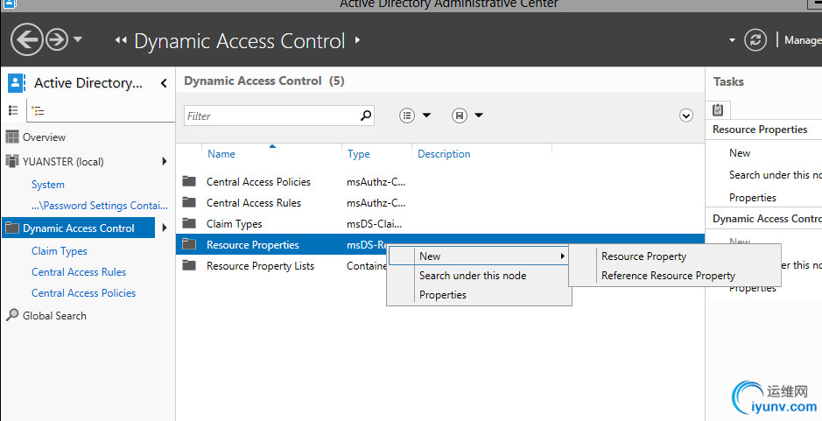The height and width of the screenshot is (421, 822).
Task: Click the Resource Properties folder icon
Action: click(x=189, y=244)
